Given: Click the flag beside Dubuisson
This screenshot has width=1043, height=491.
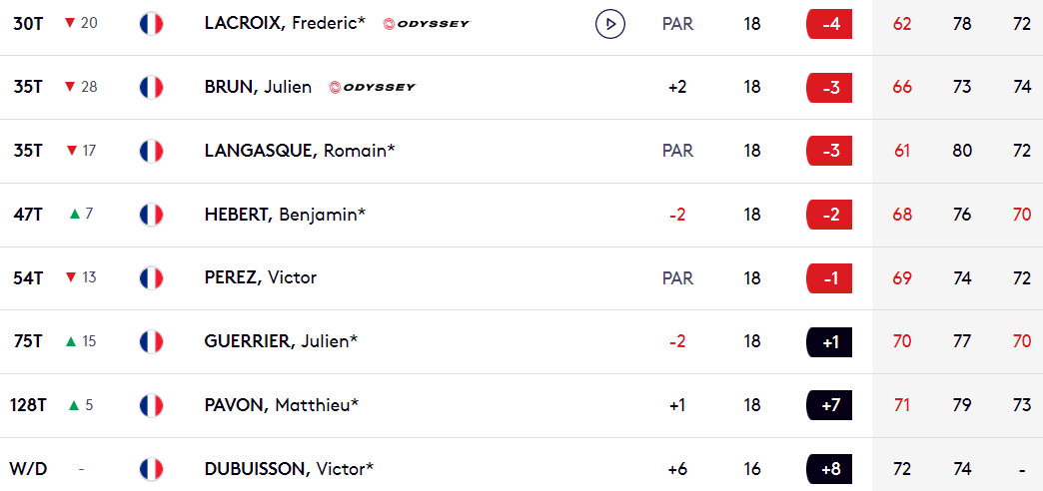Looking at the screenshot, I should [x=151, y=468].
